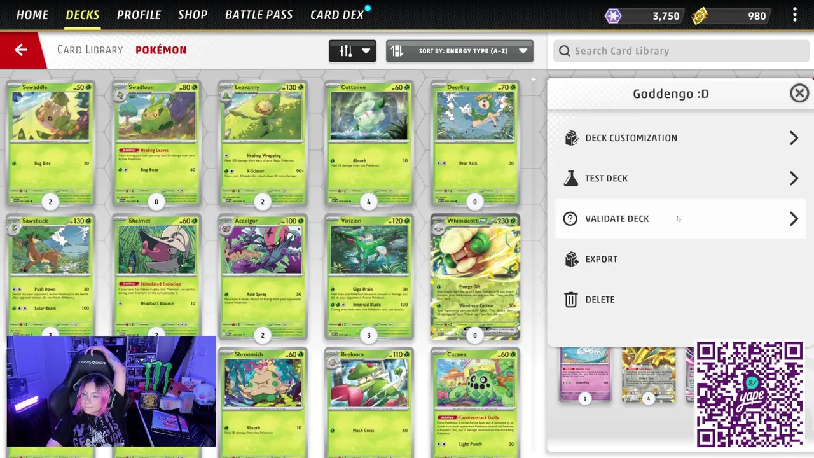Open DECK CUSTOMIZATION option
Screen dimensions: 814x458
click(x=680, y=138)
